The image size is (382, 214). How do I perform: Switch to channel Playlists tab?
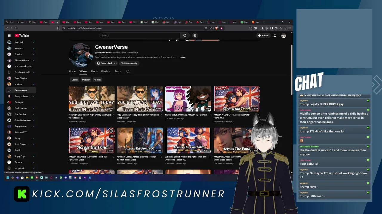tap(106, 71)
